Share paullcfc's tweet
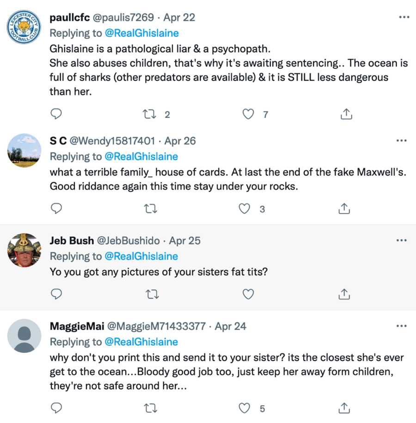Image resolution: width=416 pixels, height=423 pixels. click(x=347, y=114)
